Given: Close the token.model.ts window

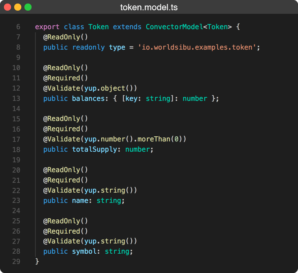Looking at the screenshot, I should point(7,7).
